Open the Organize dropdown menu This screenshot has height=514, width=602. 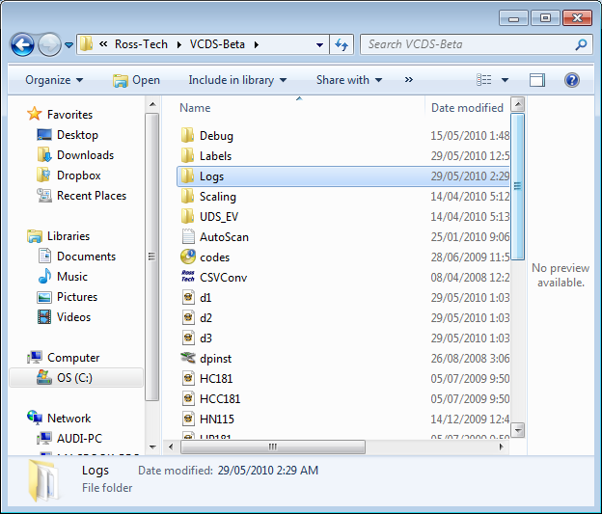[54, 80]
